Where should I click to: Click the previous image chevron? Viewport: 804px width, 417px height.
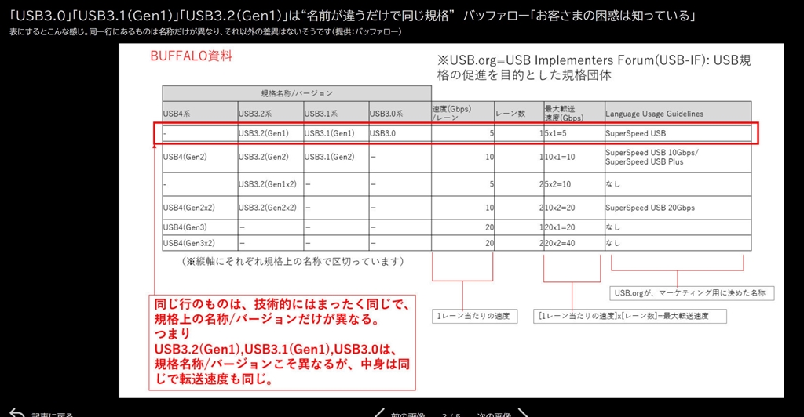(379, 413)
